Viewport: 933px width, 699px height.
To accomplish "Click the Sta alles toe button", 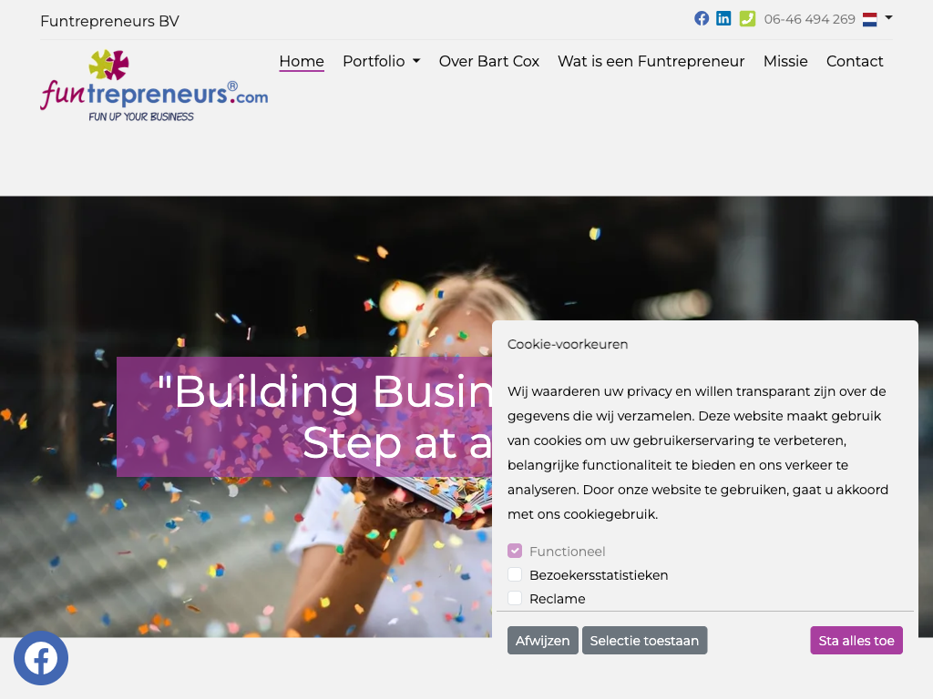I will 856,641.
